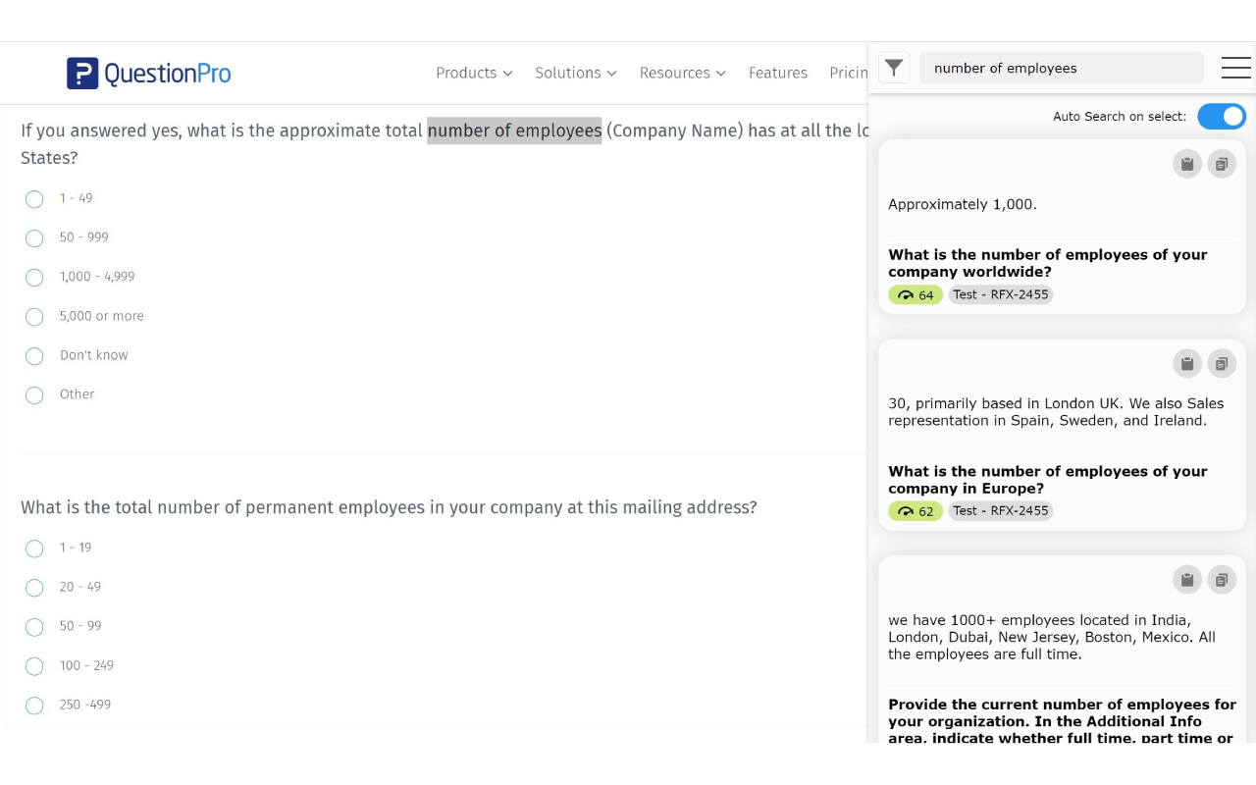1256x785 pixels.
Task: Click the QuestionPro logo
Action: coord(149,73)
